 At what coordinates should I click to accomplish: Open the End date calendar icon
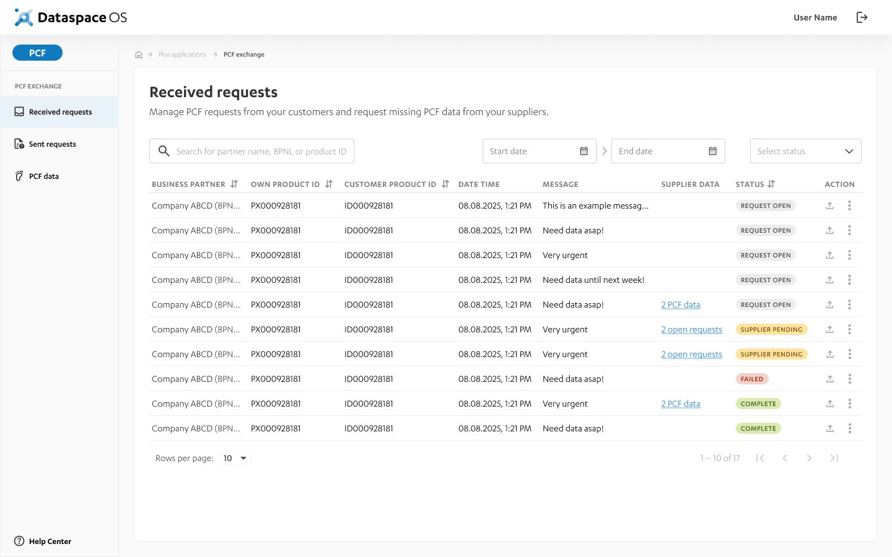click(712, 151)
